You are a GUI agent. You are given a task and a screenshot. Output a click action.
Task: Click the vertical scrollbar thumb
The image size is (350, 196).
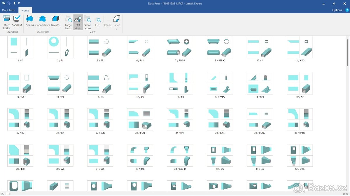pyautogui.click(x=348, y=52)
